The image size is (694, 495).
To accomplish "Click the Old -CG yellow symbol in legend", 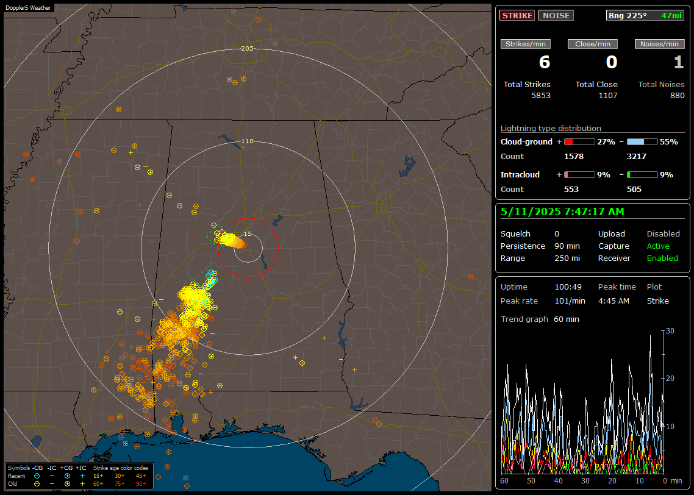I will click(x=37, y=484).
